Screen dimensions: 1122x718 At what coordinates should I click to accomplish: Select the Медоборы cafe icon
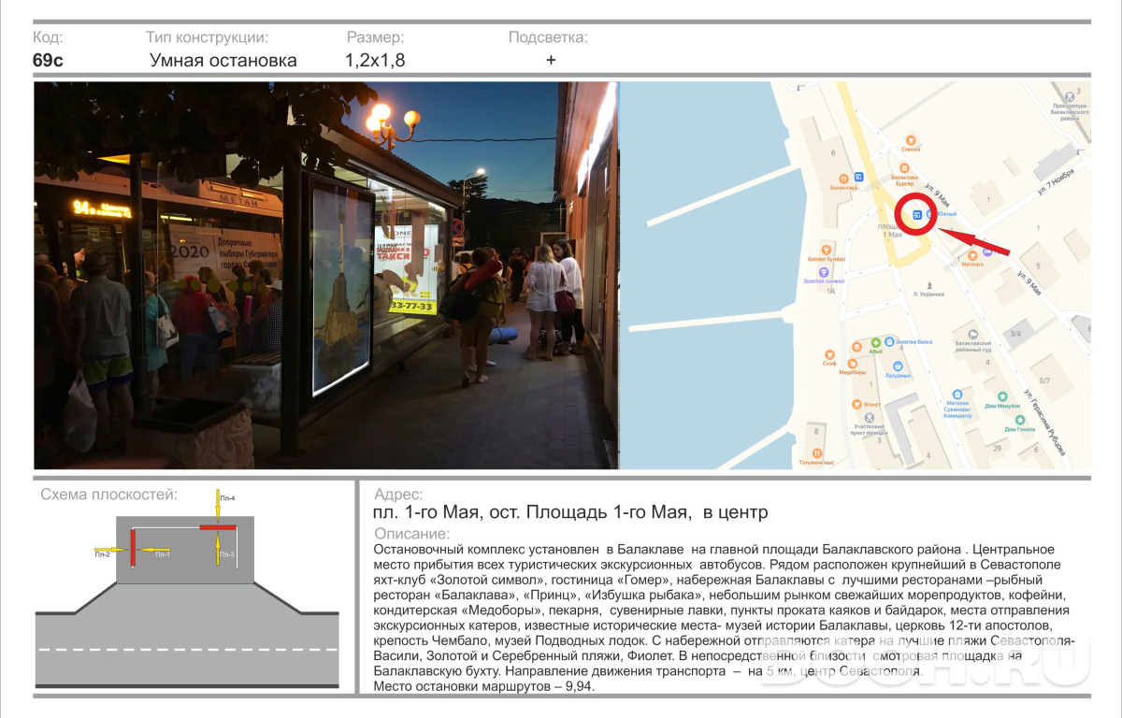pos(852,364)
